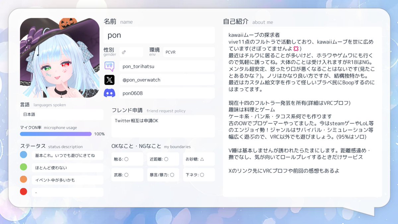Image resolution: width=398 pixels, height=224 pixels.
Task: Select the pon_torihatsu VRChat ID field
Action: click(x=167, y=66)
